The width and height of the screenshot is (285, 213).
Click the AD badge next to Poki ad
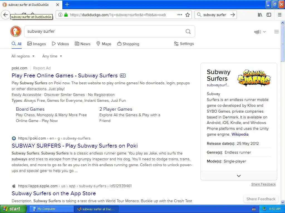(123, 76)
